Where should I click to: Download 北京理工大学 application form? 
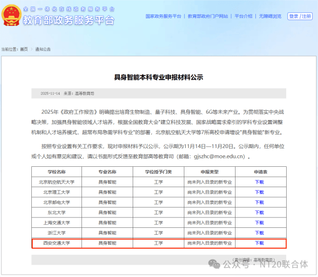click(x=259, y=192)
